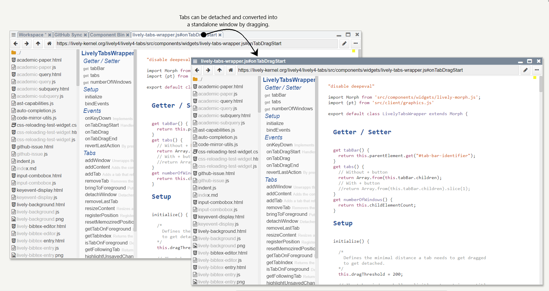Open the three-dots more menu in the detached window
This screenshot has height=291, width=549.
click(x=537, y=70)
